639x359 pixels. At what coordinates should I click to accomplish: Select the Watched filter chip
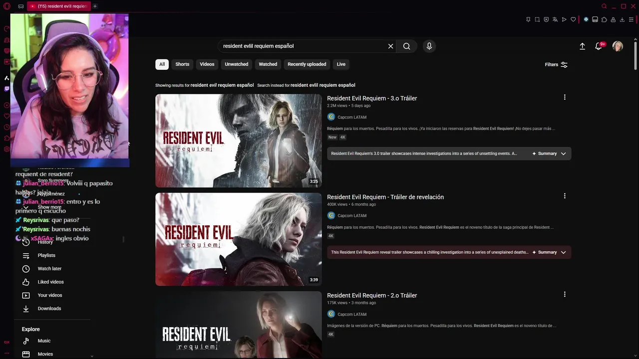pyautogui.click(x=268, y=64)
